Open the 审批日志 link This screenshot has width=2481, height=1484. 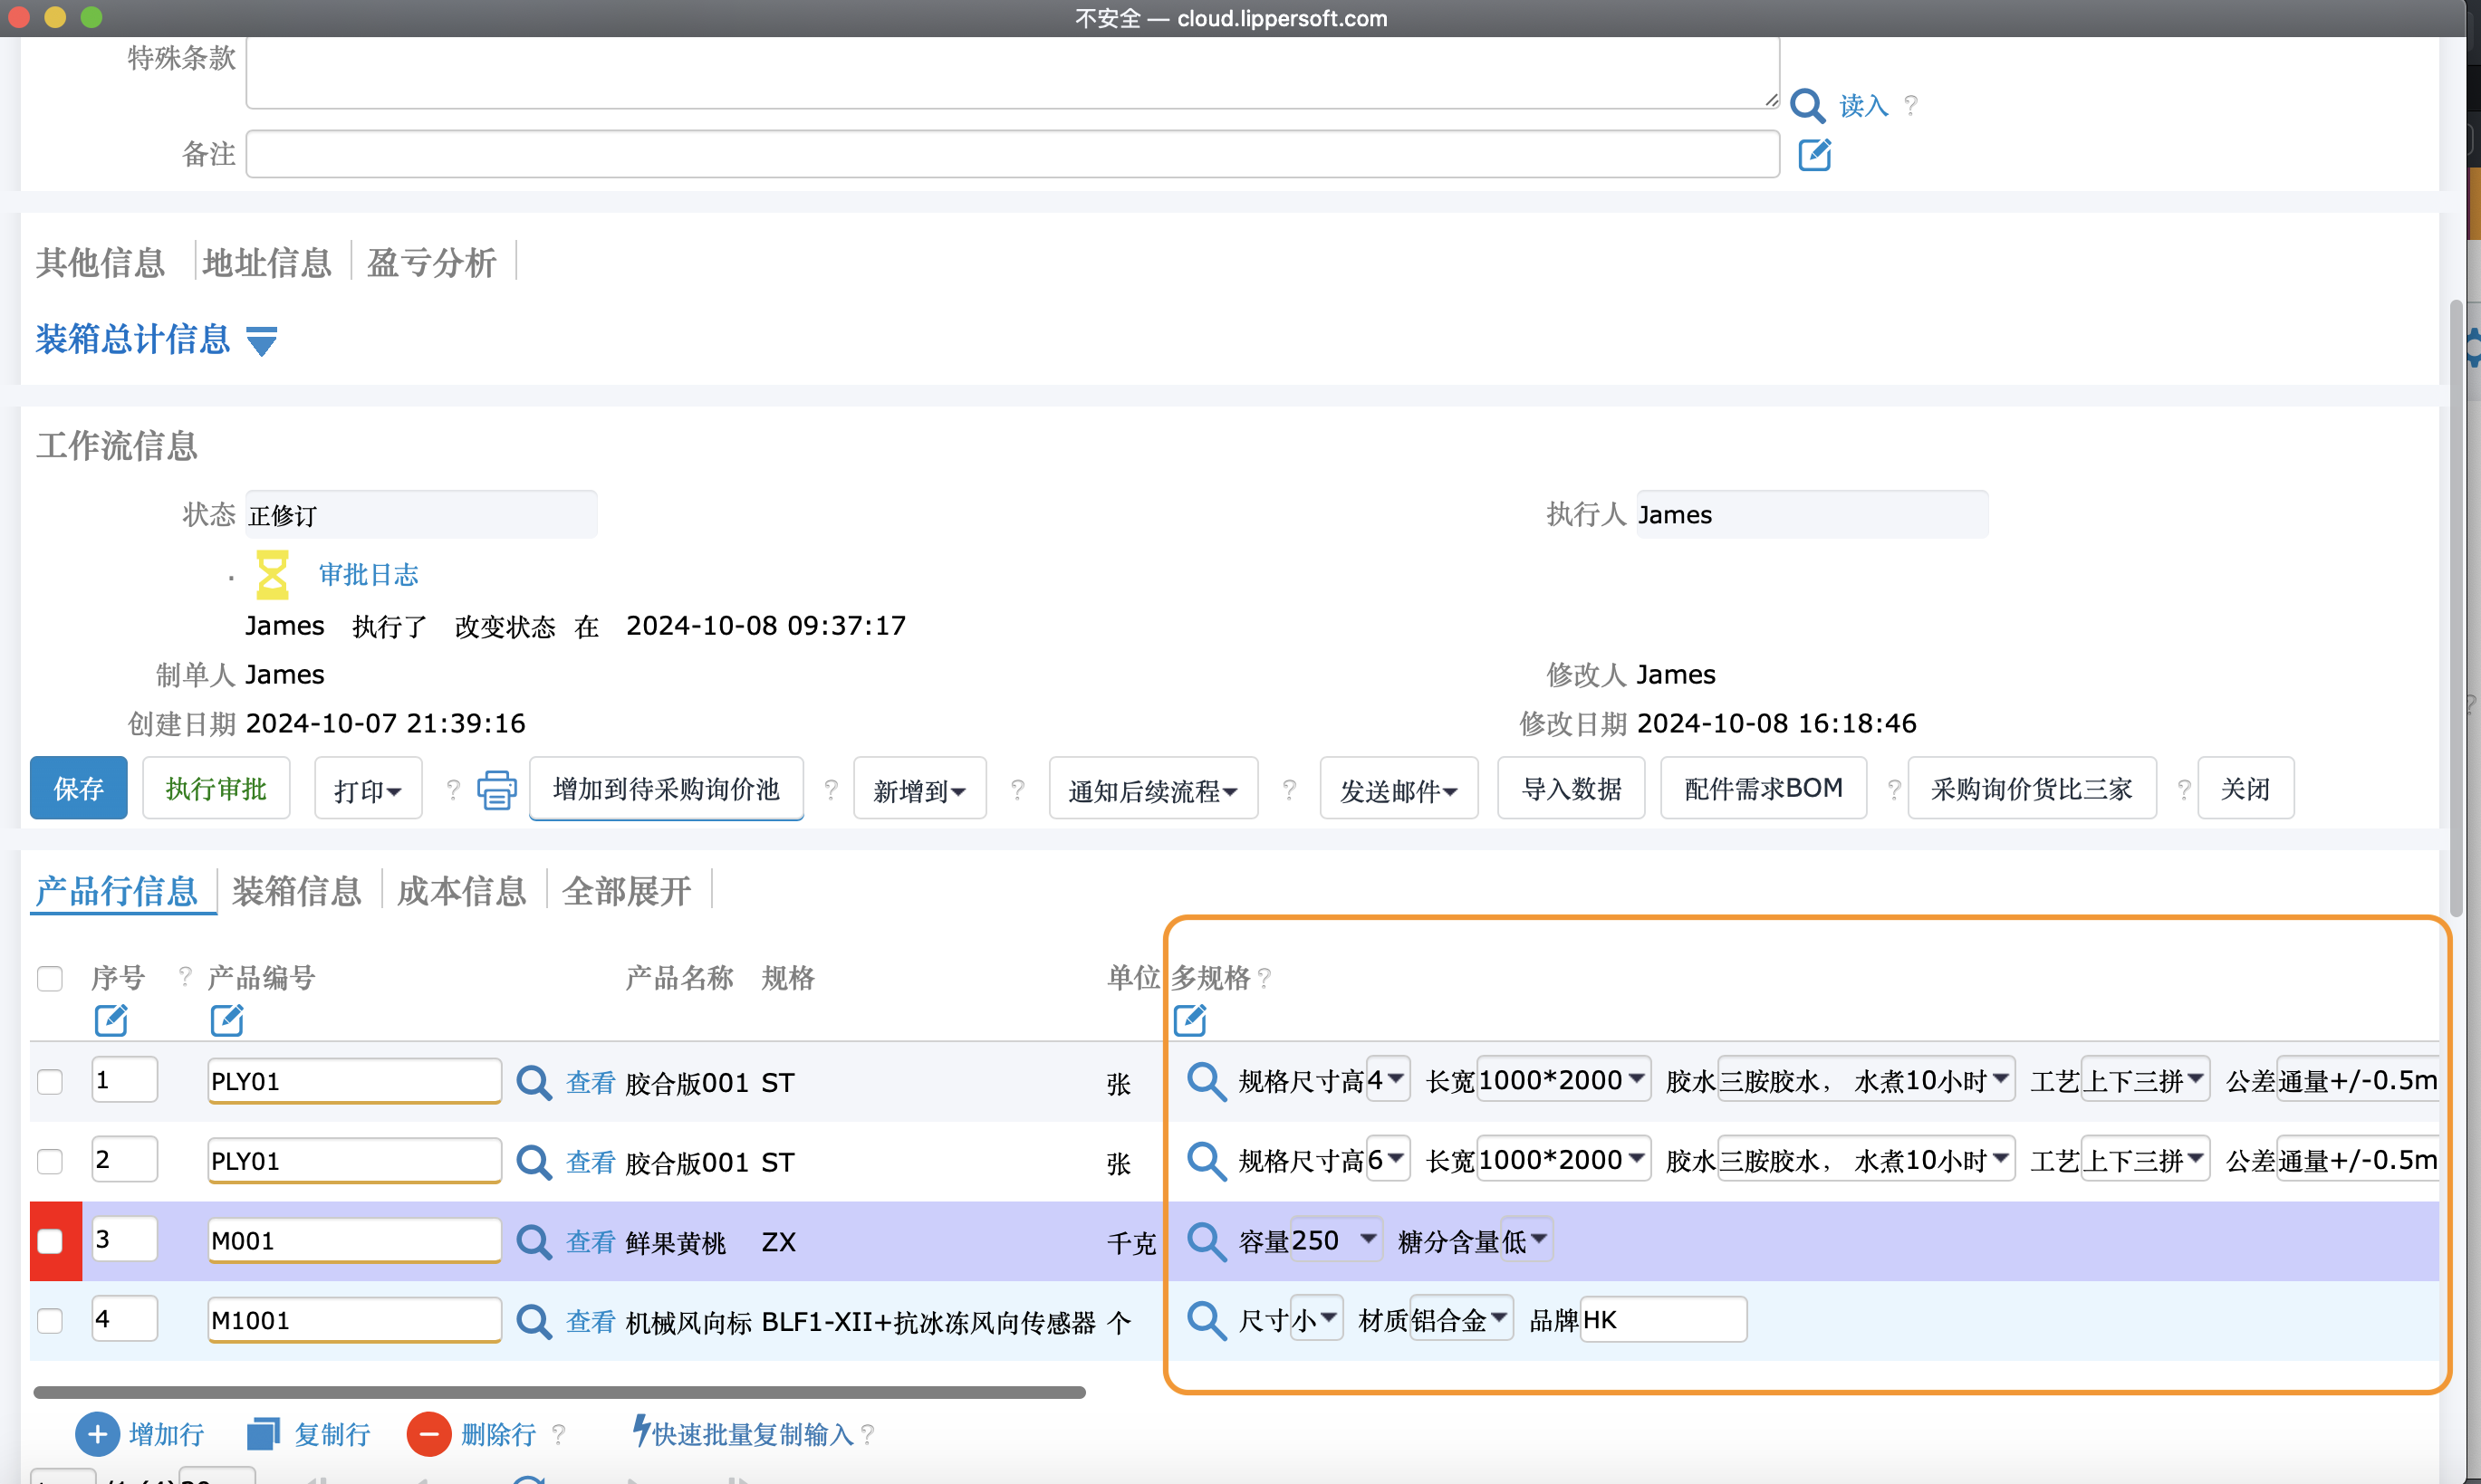click(x=368, y=574)
